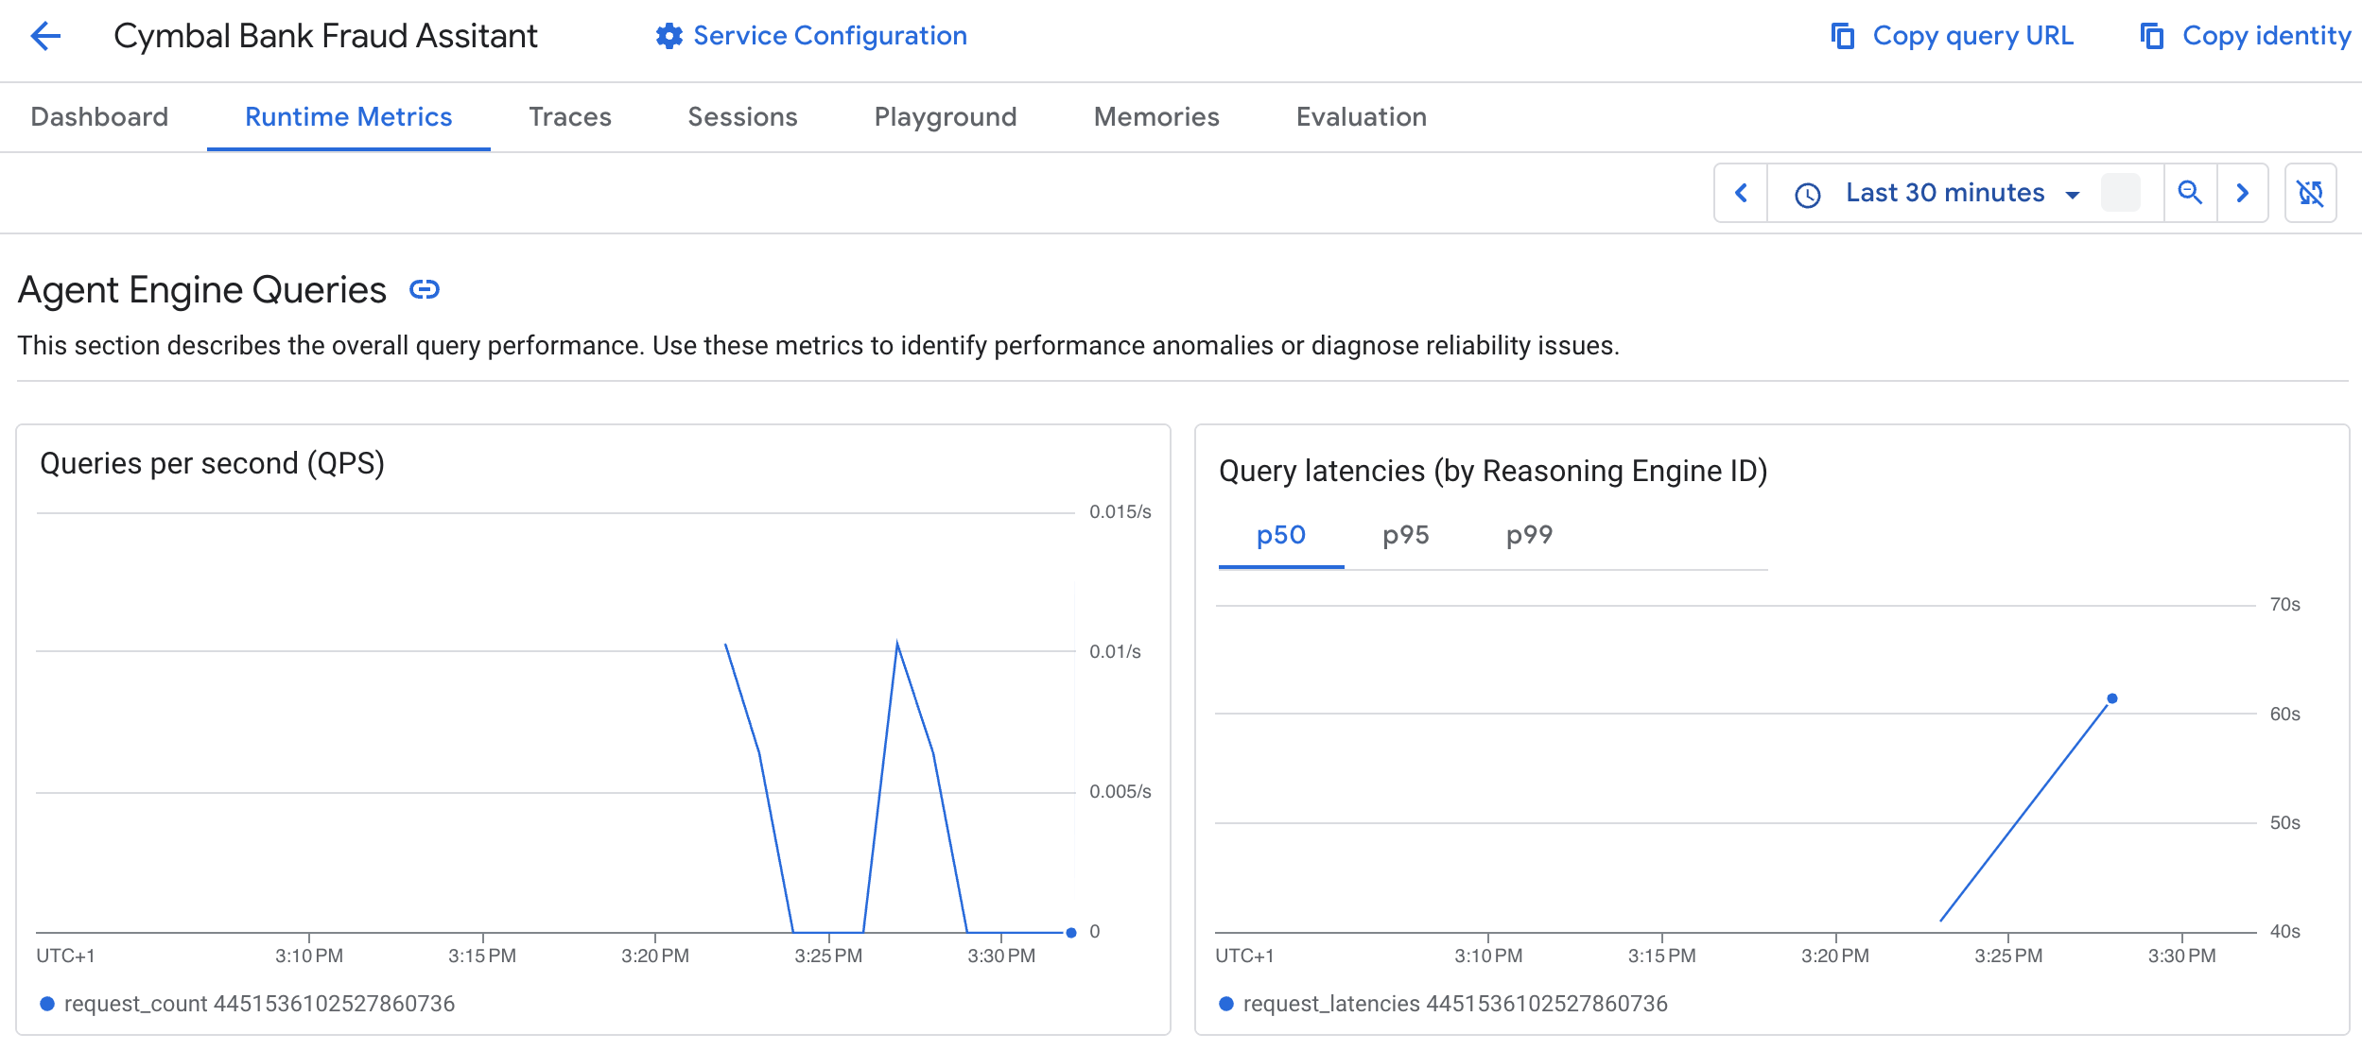Toggle request_count series legend item
The width and height of the screenshot is (2362, 1051).
(x=248, y=1004)
